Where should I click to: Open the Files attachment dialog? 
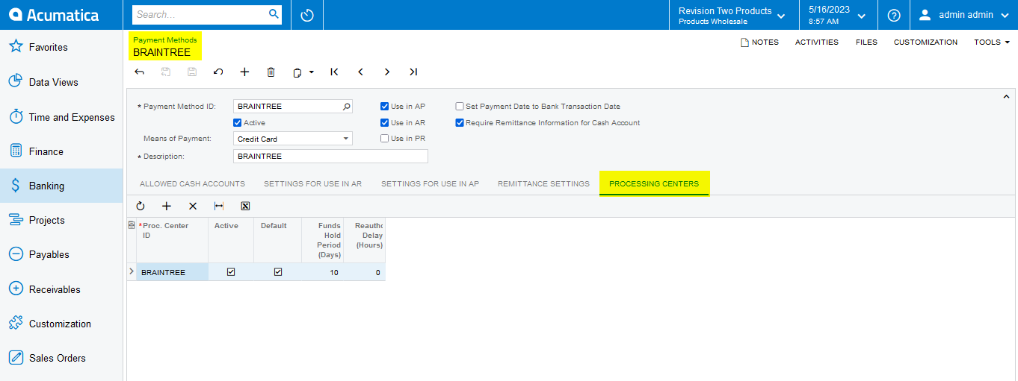pyautogui.click(x=866, y=42)
